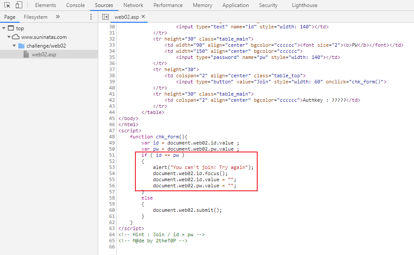
Task: Open the navigator three-dot options menu
Action: pos(91,17)
